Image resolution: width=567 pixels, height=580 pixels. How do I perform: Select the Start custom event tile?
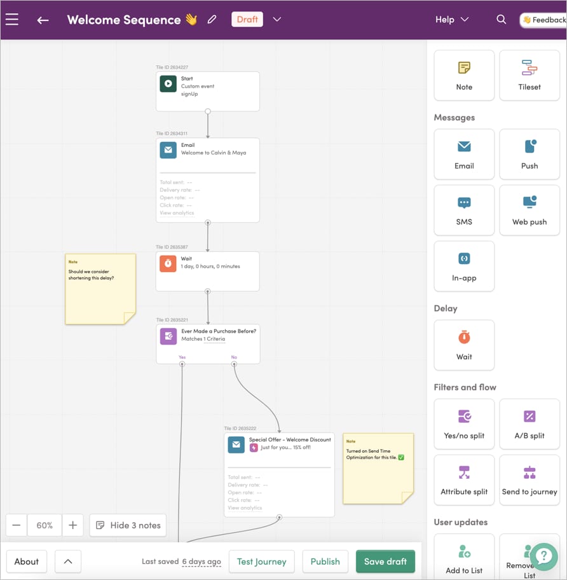coord(208,92)
